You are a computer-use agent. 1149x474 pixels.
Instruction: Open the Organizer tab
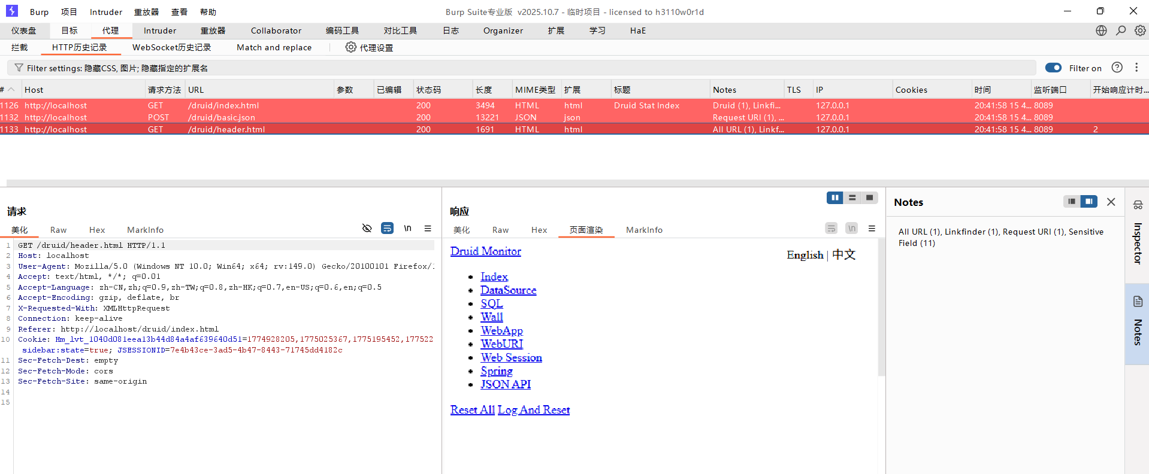503,31
